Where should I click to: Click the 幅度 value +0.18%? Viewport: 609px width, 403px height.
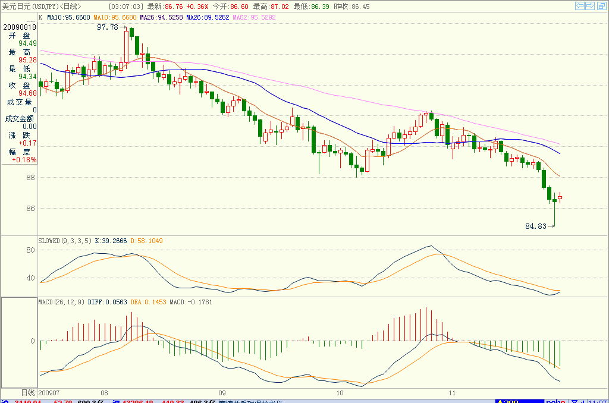coord(24,160)
